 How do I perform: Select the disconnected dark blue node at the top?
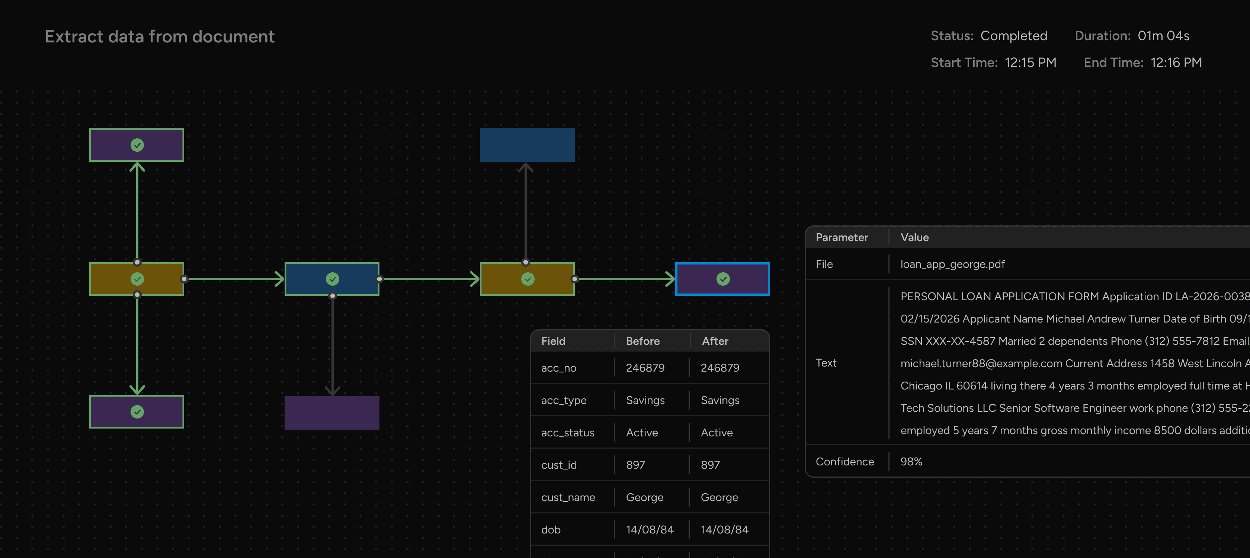(x=527, y=145)
